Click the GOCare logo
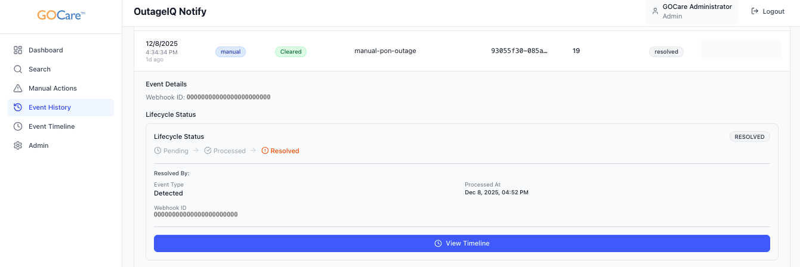Image resolution: width=800 pixels, height=267 pixels. coord(61,15)
